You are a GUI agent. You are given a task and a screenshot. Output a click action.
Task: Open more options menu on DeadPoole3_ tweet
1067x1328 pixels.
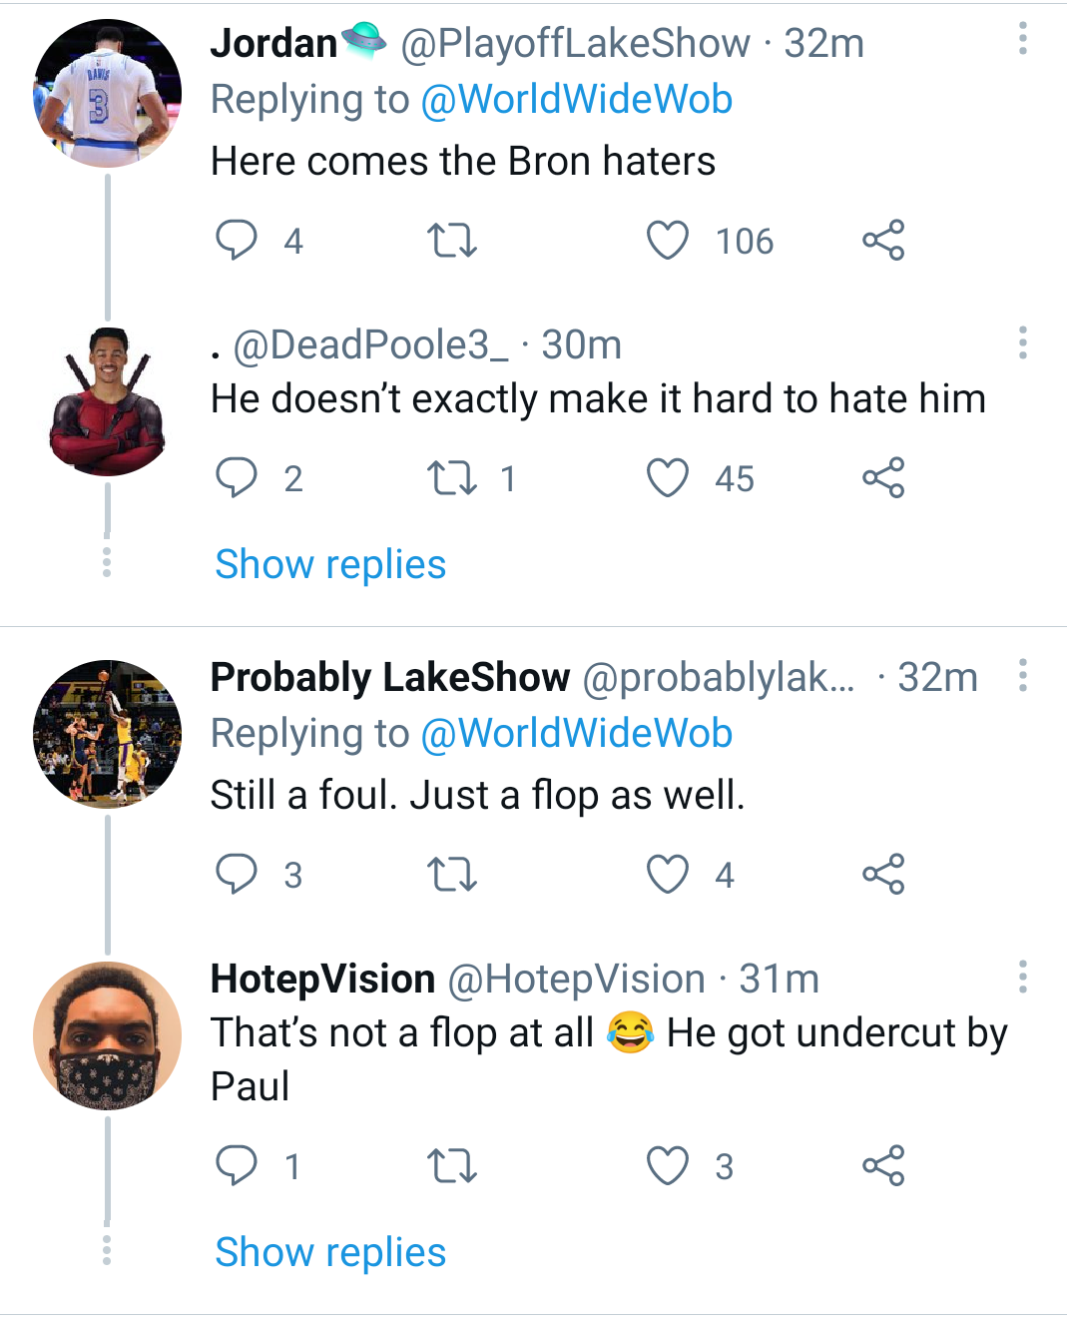1023,342
